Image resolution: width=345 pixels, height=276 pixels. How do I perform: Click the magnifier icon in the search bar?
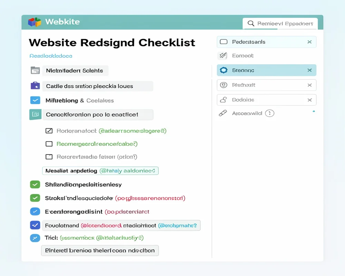pyautogui.click(x=250, y=23)
